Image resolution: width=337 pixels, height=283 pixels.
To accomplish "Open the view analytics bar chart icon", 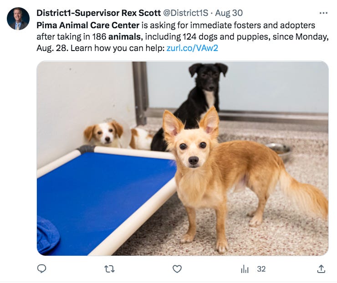I will tap(245, 269).
